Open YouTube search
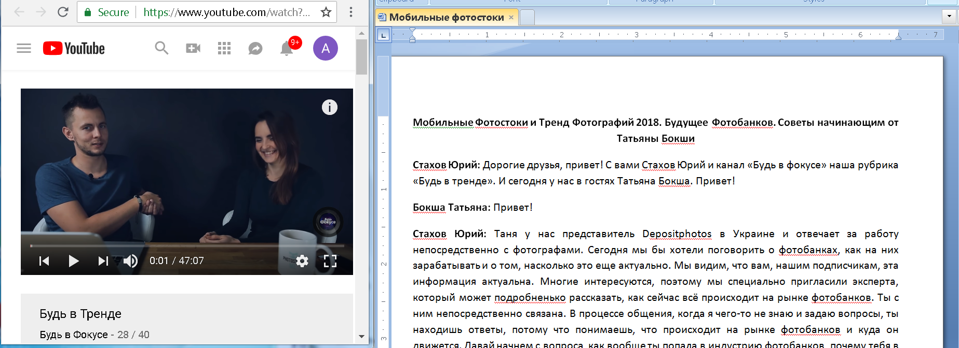 pyautogui.click(x=161, y=48)
